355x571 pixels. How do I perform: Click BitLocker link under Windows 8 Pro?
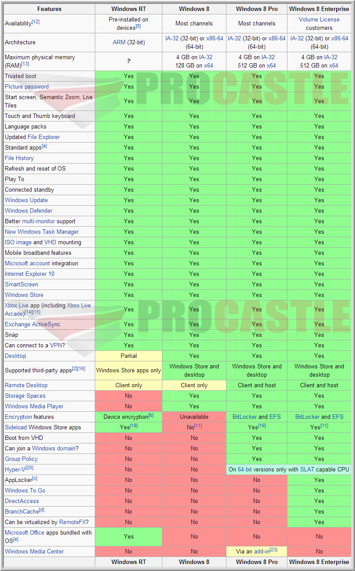click(245, 417)
